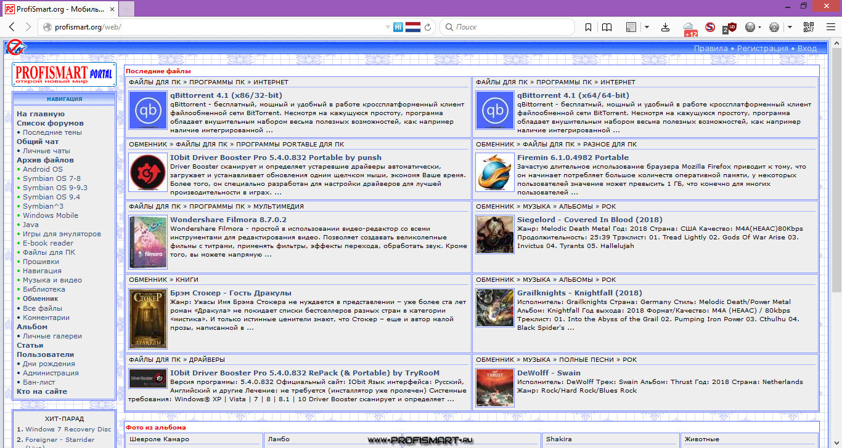Image resolution: width=842 pixels, height=448 pixels.
Task: Go back using the browser back arrow
Action: [12, 27]
